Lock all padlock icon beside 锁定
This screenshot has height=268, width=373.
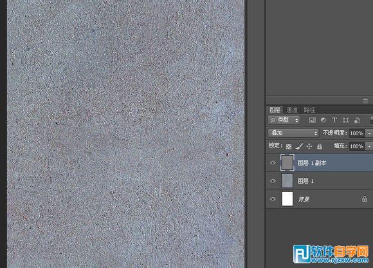point(320,146)
